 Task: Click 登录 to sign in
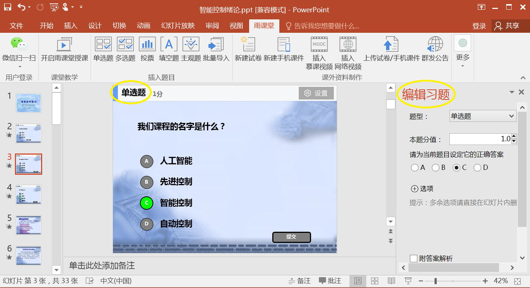pos(479,26)
